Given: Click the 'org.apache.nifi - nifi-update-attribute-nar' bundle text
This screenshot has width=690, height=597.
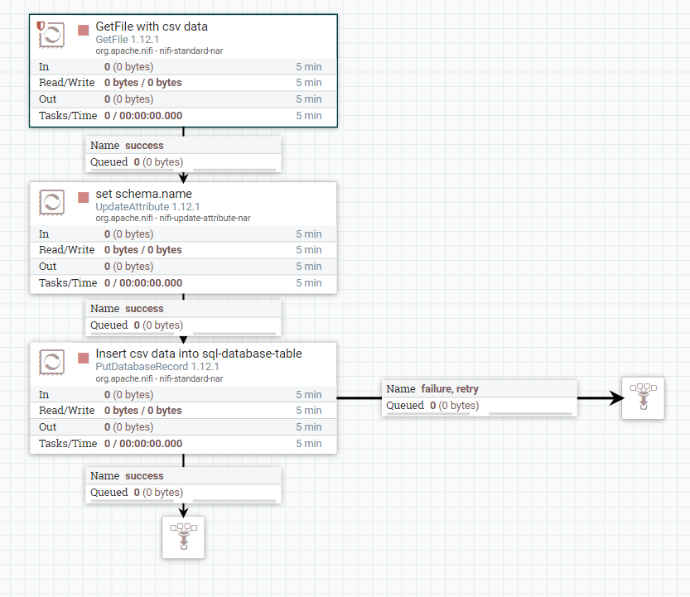Looking at the screenshot, I should tap(173, 218).
